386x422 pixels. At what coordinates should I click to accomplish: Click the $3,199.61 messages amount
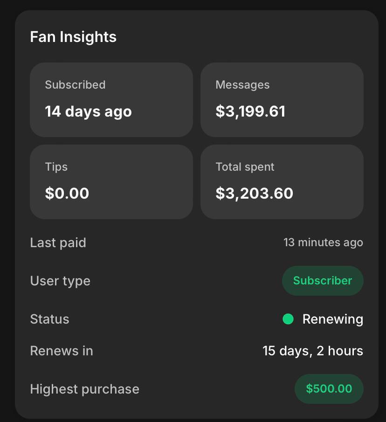click(x=250, y=111)
